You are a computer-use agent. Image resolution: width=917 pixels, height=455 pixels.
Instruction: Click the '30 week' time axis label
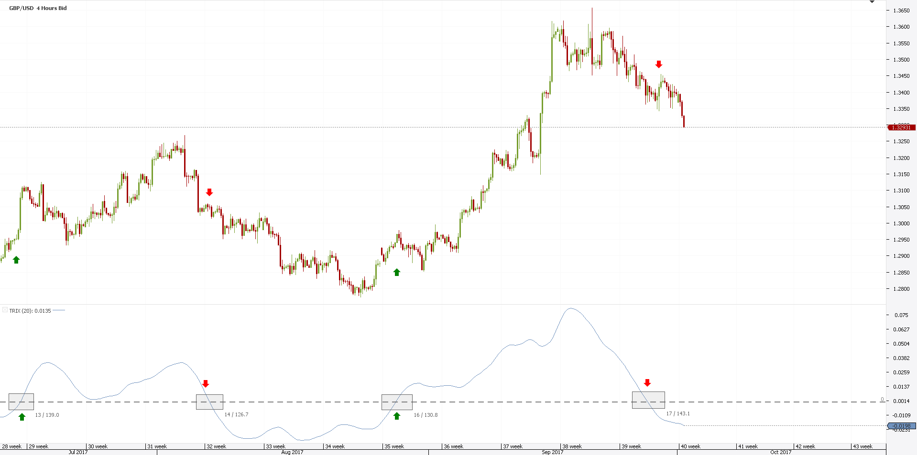[x=98, y=446]
